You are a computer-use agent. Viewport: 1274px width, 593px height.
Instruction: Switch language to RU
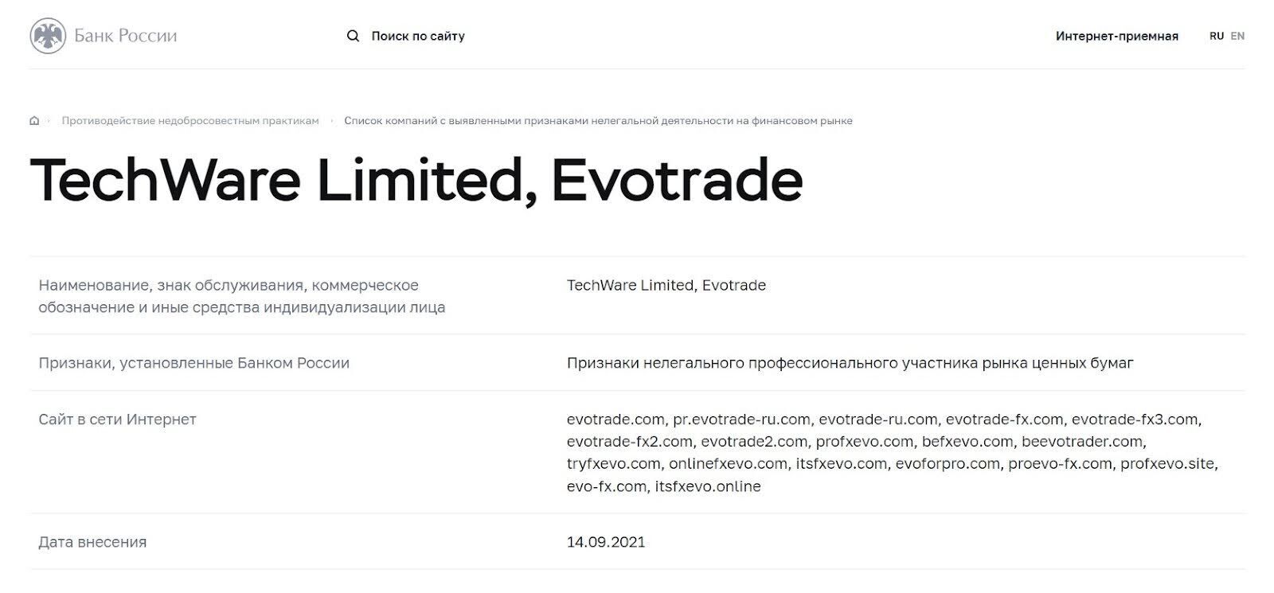pyautogui.click(x=1216, y=36)
